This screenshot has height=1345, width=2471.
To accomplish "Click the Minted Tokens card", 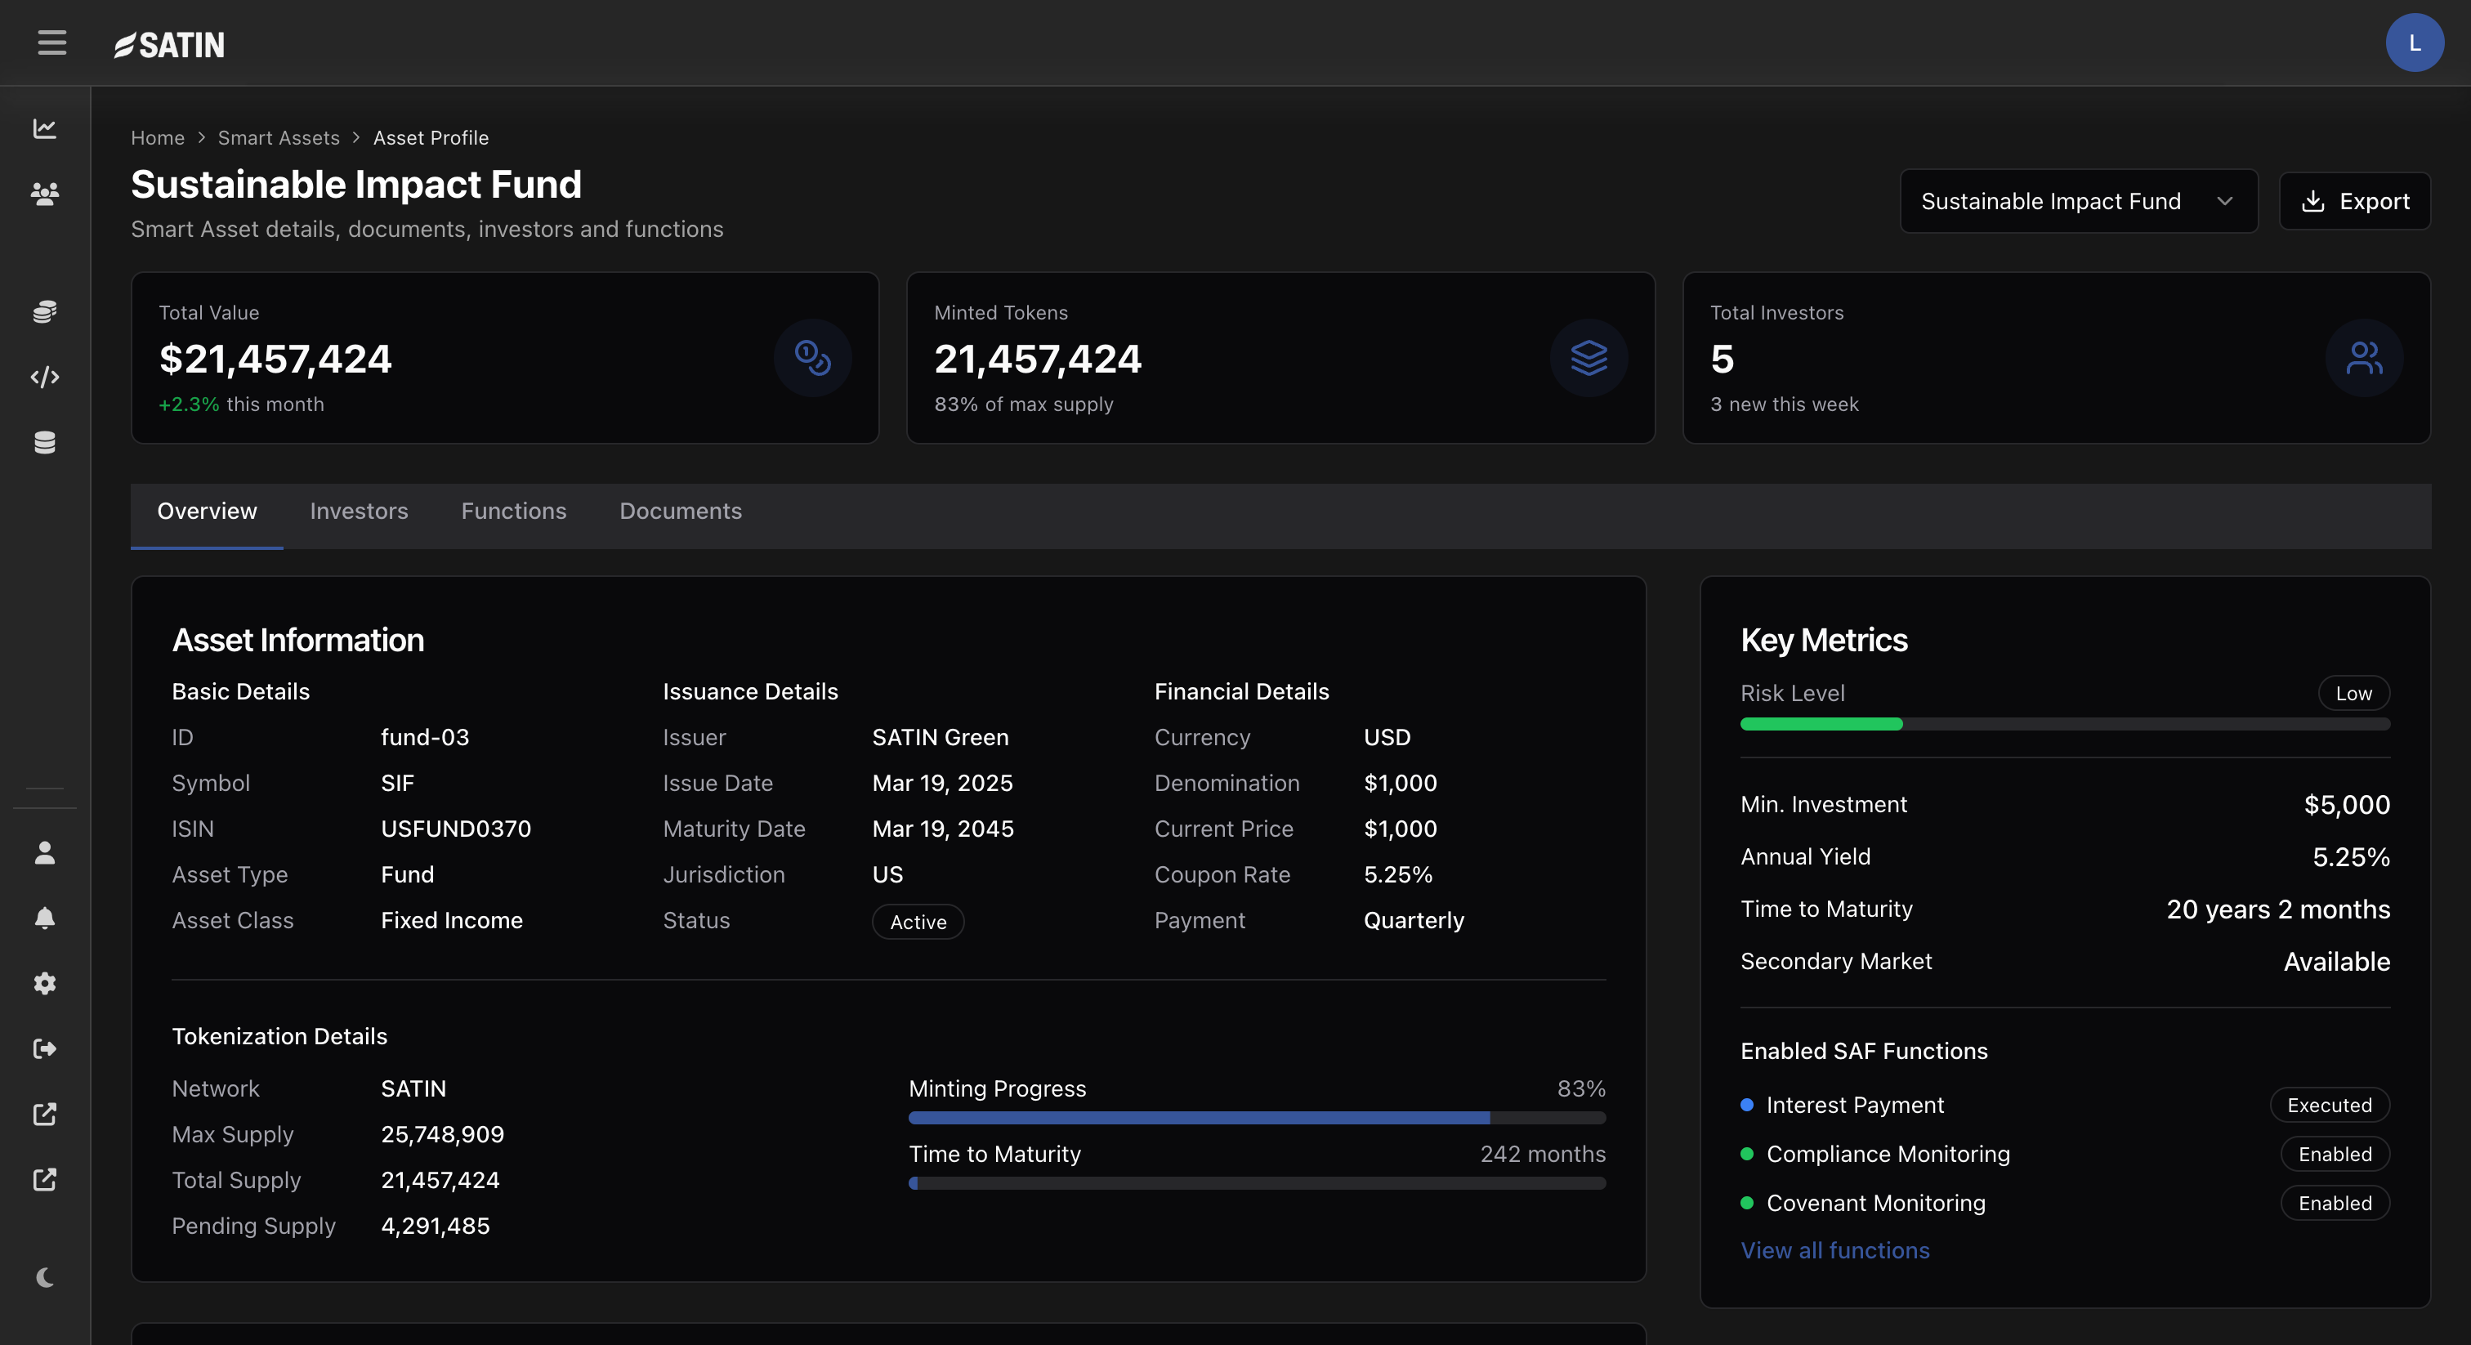I will [1280, 358].
